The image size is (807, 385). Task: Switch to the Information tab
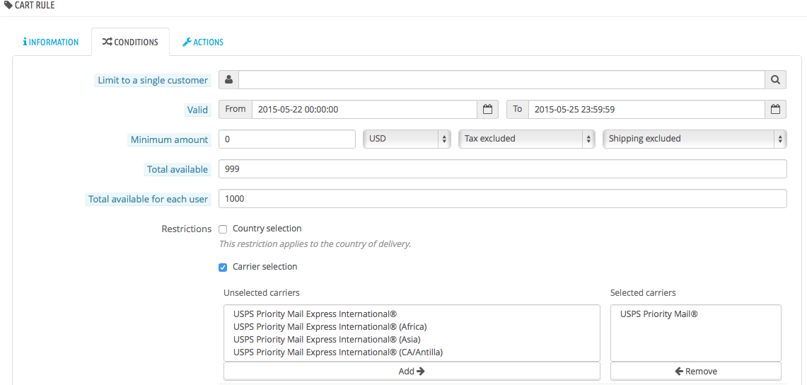click(51, 42)
